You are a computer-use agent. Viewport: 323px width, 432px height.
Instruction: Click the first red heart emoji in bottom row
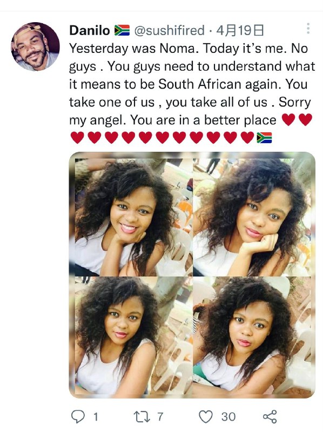tap(77, 138)
